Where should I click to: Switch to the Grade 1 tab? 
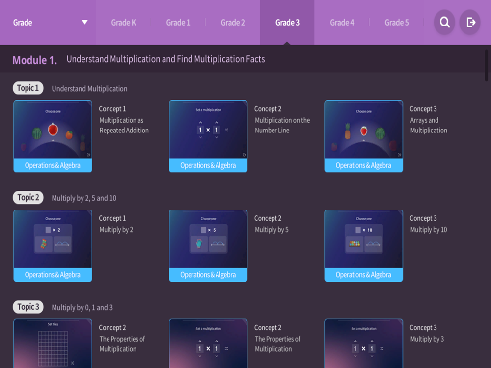tap(178, 23)
